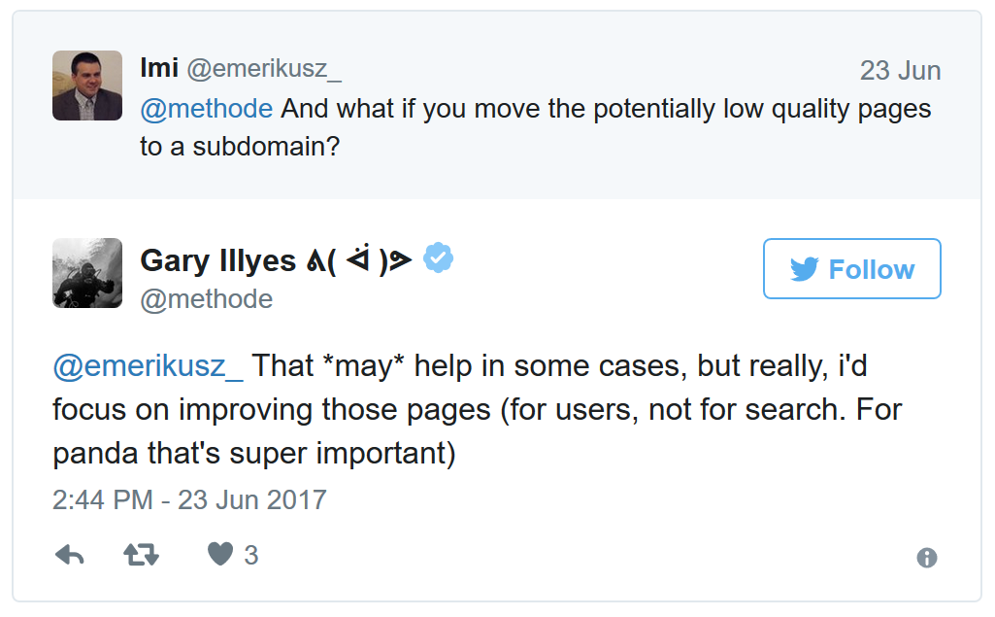The width and height of the screenshot is (995, 617).
Task: Click the @emerikusz_ mention in Gary's reply
Action: [x=148, y=366]
